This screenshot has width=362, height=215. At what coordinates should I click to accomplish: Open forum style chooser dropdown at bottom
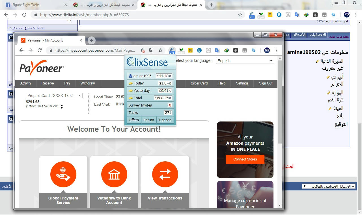(329, 186)
